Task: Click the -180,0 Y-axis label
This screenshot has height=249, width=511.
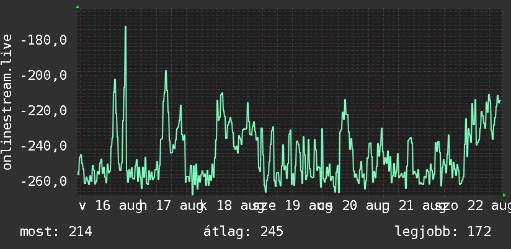Action: click(43, 40)
